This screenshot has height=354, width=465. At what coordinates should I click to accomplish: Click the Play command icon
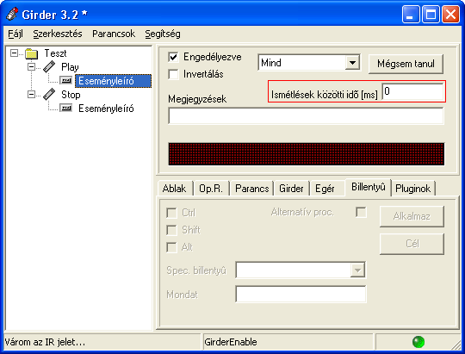click(x=49, y=67)
